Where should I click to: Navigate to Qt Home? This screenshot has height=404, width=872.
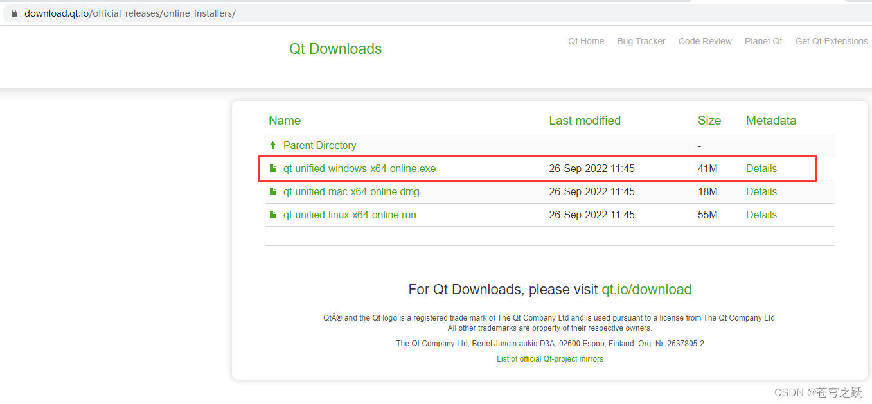click(x=585, y=41)
